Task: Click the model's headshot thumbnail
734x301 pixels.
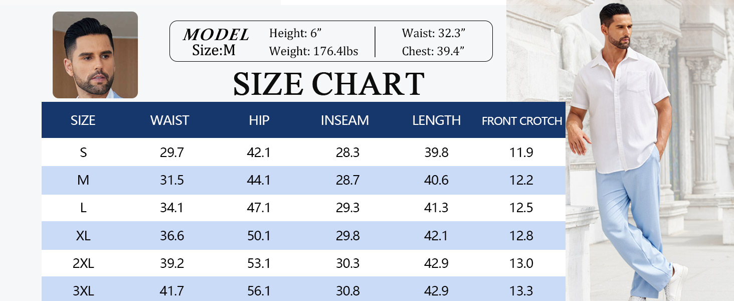Action: click(x=95, y=55)
